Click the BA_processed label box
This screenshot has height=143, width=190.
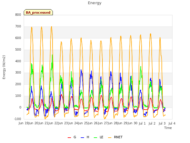38,12
